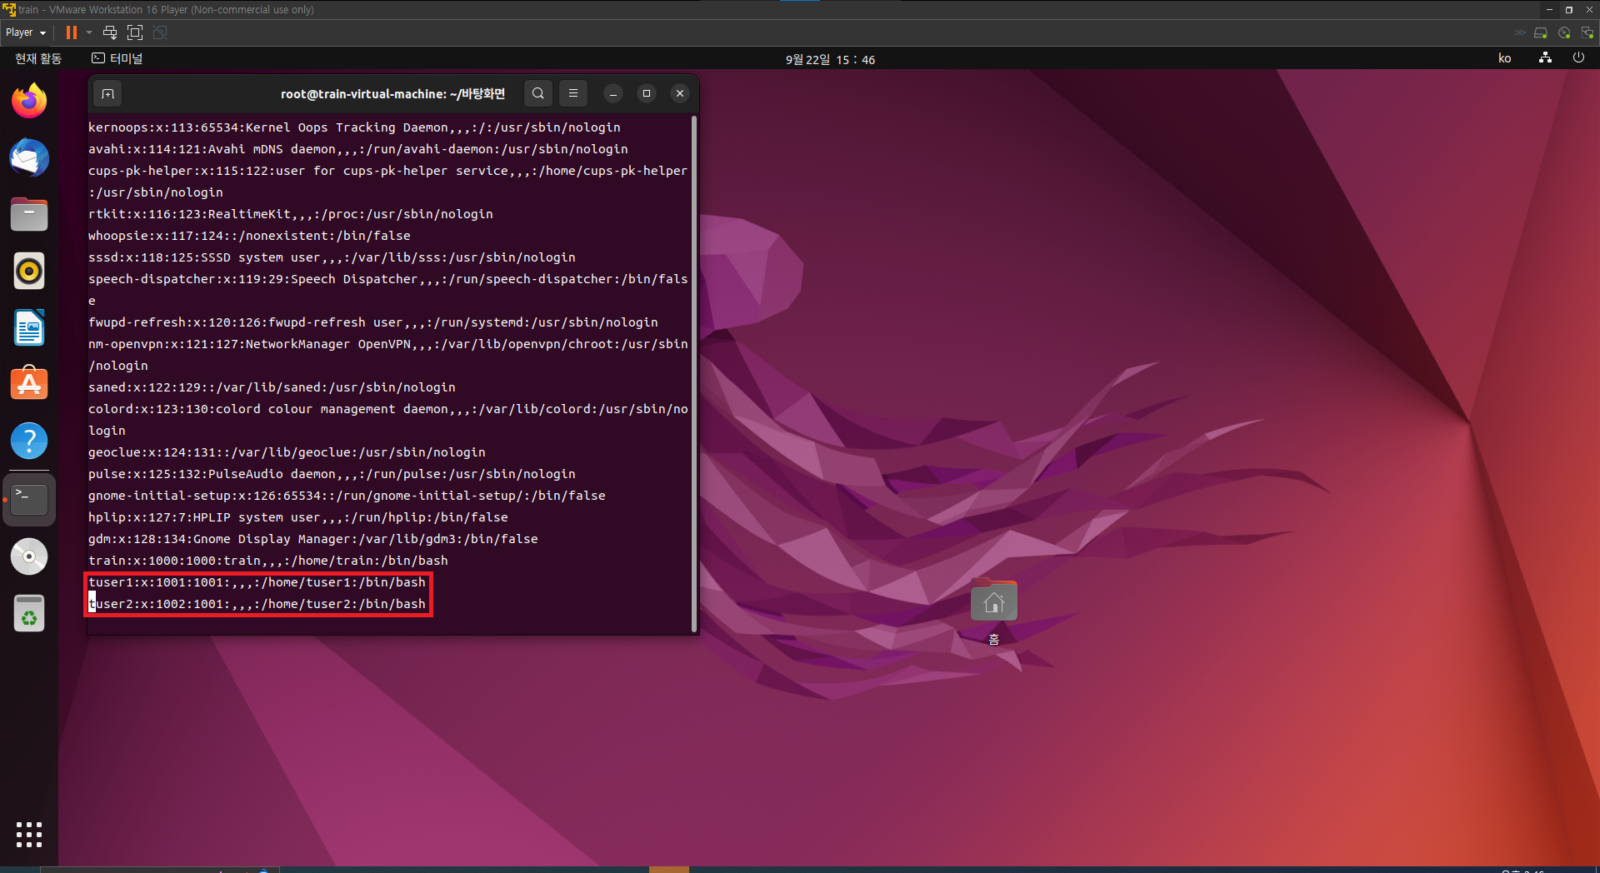Pause the virtual machine in VMware
The width and height of the screenshot is (1600, 873).
pos(72,32)
